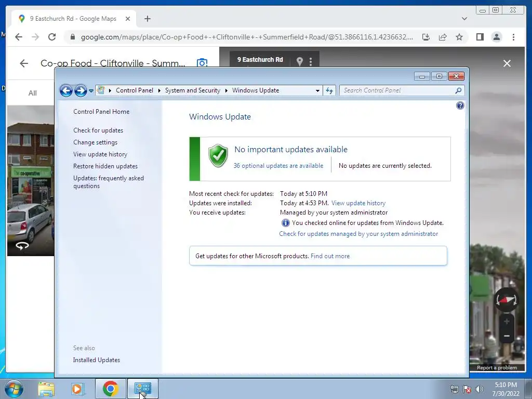The image size is (532, 399).
Task: Open more options on 9 Eastchurch Rd card
Action: point(311,61)
